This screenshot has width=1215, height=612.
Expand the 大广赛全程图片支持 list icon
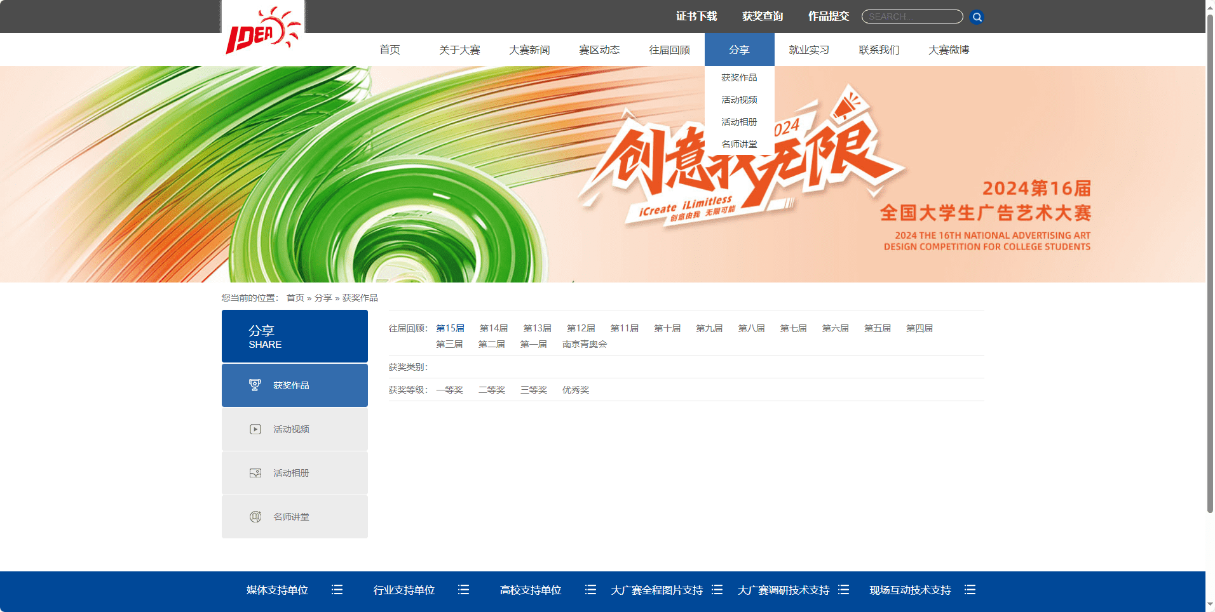point(717,590)
